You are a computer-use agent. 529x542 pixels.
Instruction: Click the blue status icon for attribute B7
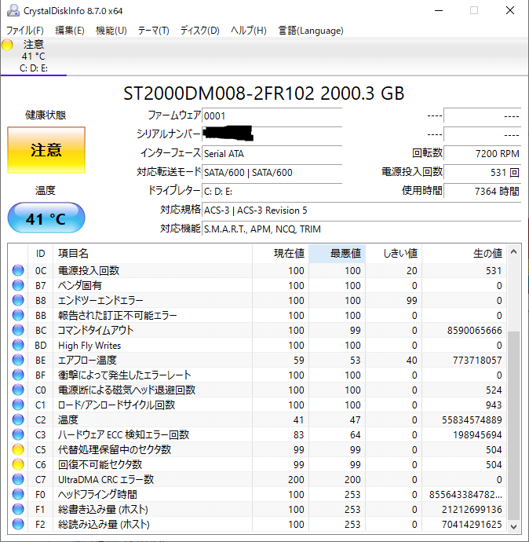click(18, 285)
